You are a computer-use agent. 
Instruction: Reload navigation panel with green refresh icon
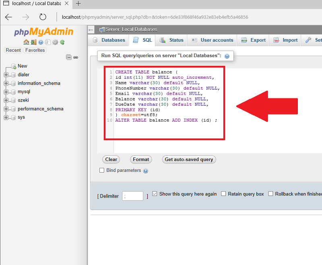62,42
